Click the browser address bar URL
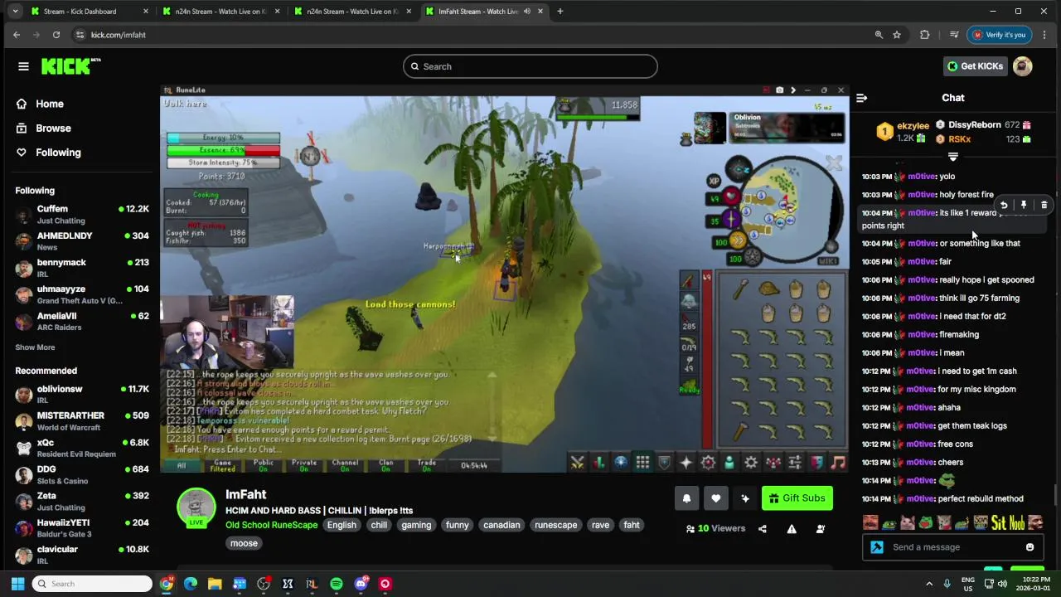 pos(118,35)
